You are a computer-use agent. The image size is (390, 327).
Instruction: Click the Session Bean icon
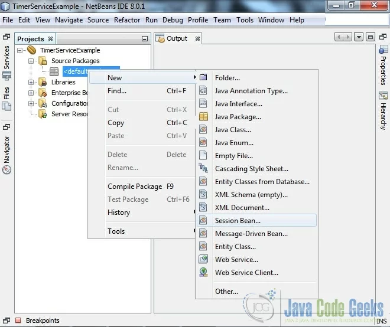pos(203,220)
